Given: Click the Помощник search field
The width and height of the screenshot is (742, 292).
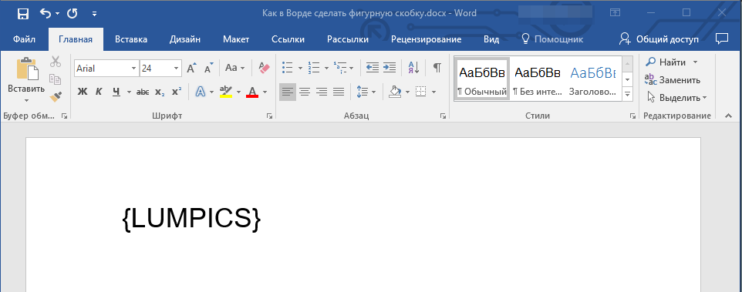Looking at the screenshot, I should coord(552,39).
